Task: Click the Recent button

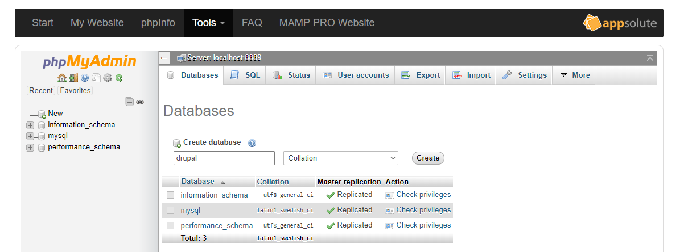Action: (x=41, y=90)
